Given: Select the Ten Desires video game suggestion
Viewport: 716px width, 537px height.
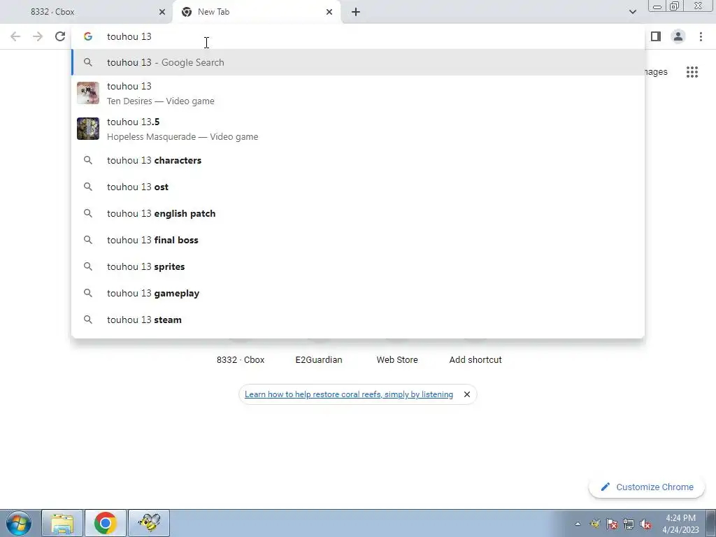Looking at the screenshot, I should (x=358, y=93).
